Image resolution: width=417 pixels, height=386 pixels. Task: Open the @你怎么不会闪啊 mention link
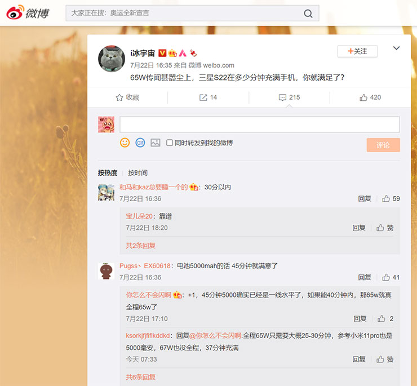coord(215,336)
